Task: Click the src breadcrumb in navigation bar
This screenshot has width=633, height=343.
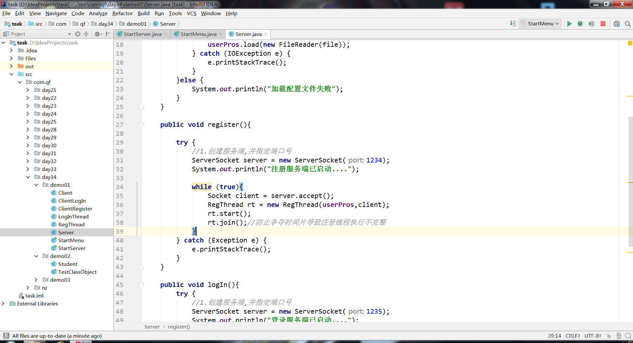Action: click(36, 24)
